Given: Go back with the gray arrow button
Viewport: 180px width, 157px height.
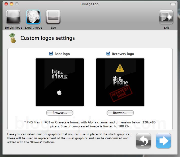Looking at the screenshot, I should [143, 141].
